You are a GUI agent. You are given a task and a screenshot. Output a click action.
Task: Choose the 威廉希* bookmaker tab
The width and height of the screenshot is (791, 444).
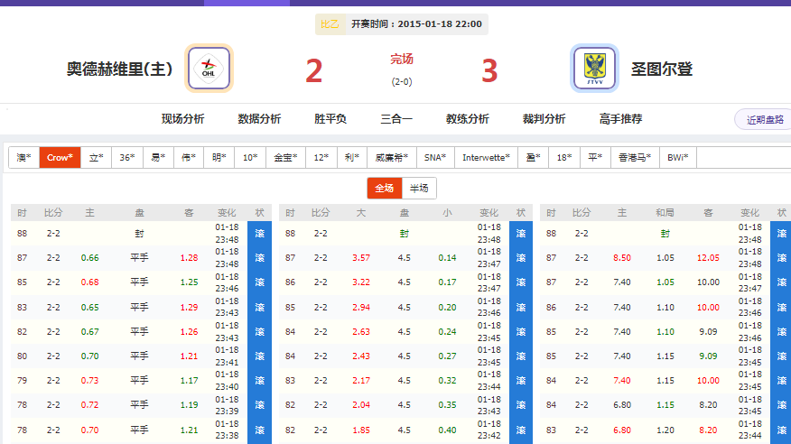pyautogui.click(x=391, y=157)
